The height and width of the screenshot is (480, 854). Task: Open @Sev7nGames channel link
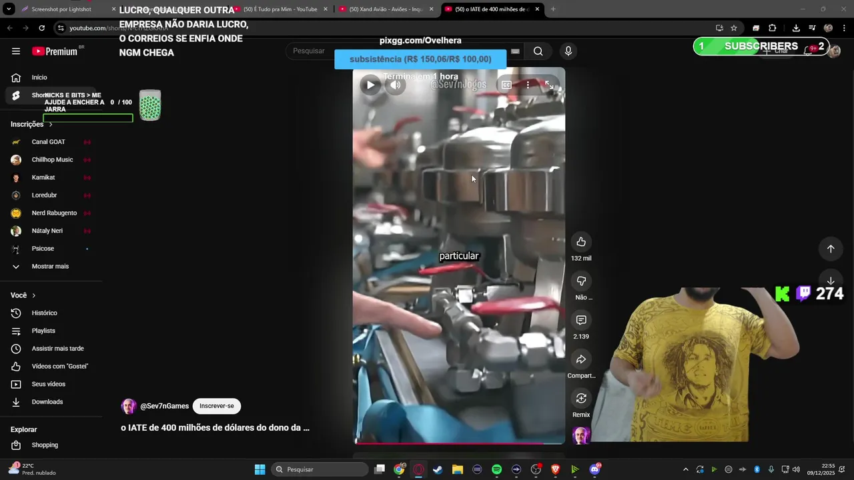pyautogui.click(x=164, y=406)
